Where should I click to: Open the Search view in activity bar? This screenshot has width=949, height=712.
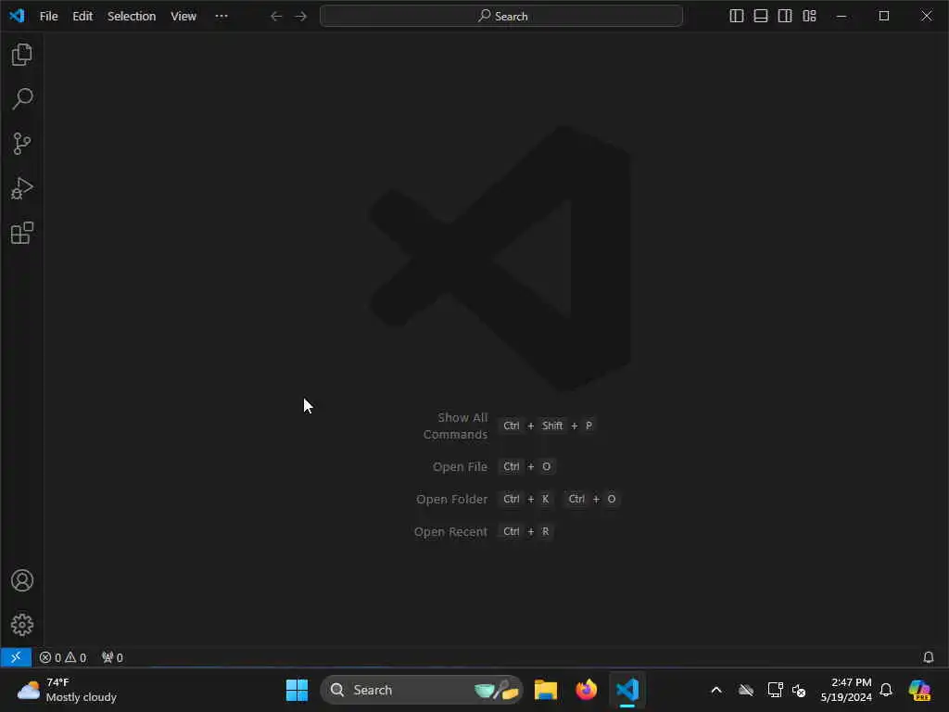pyautogui.click(x=22, y=98)
